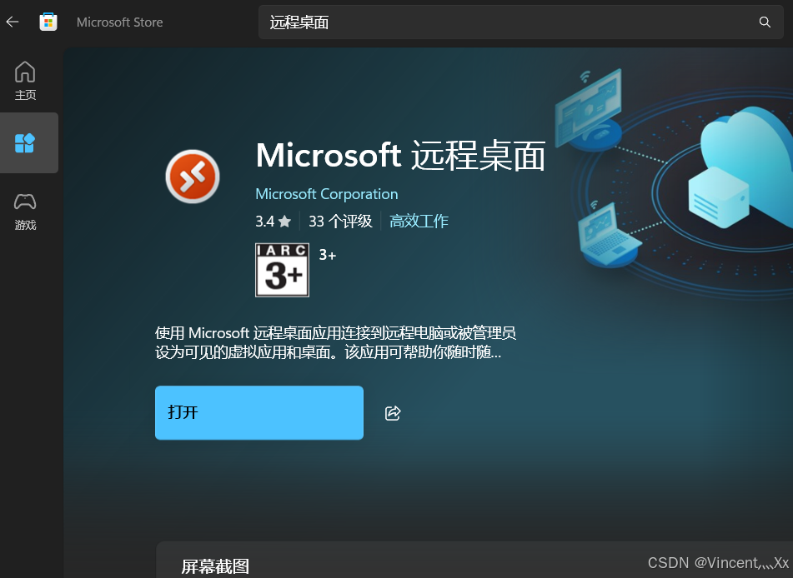
Task: Click the Microsoft Store logo icon
Action: coord(48,22)
